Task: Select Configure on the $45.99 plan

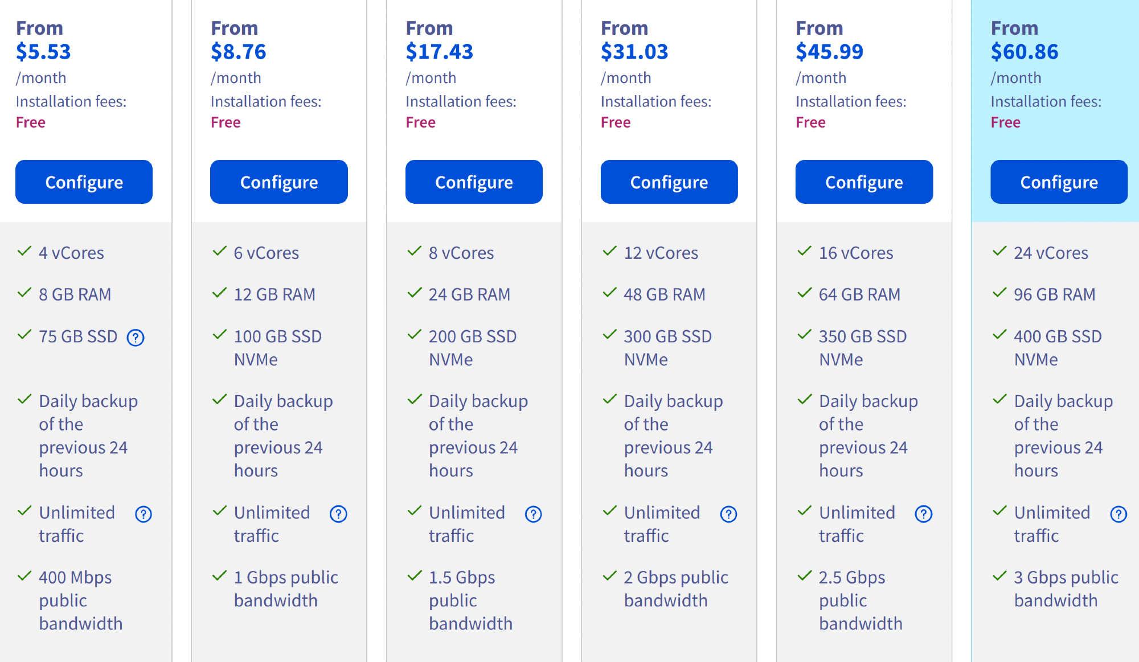Action: click(864, 182)
